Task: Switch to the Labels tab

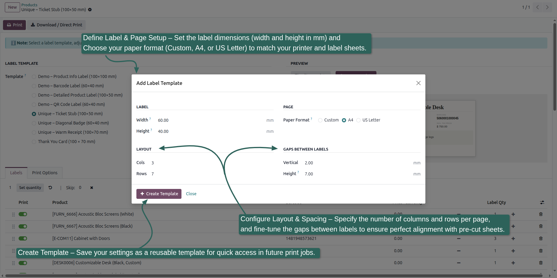Action: coord(16,173)
